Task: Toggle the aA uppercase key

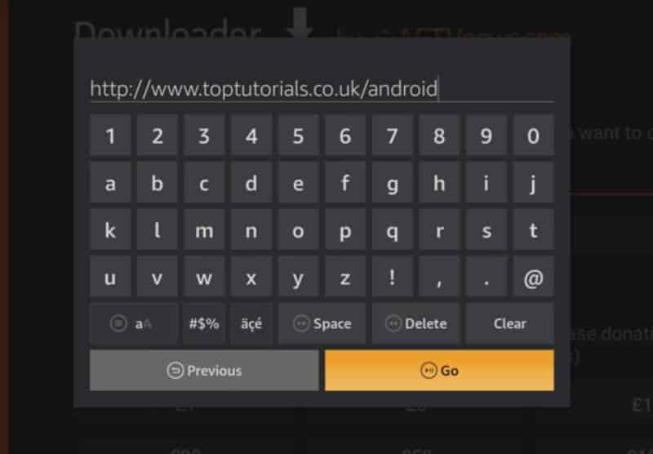Action: pos(133,323)
